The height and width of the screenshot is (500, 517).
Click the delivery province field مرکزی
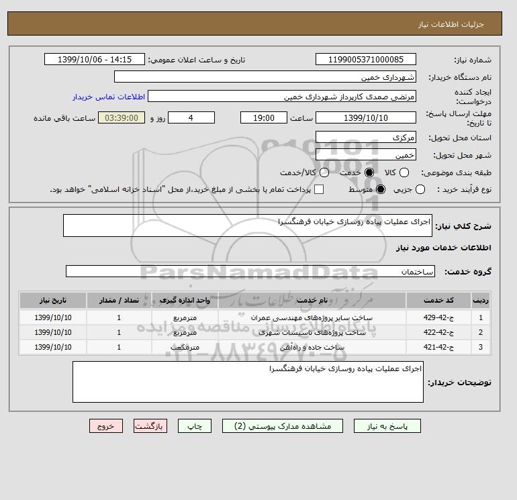(366, 137)
